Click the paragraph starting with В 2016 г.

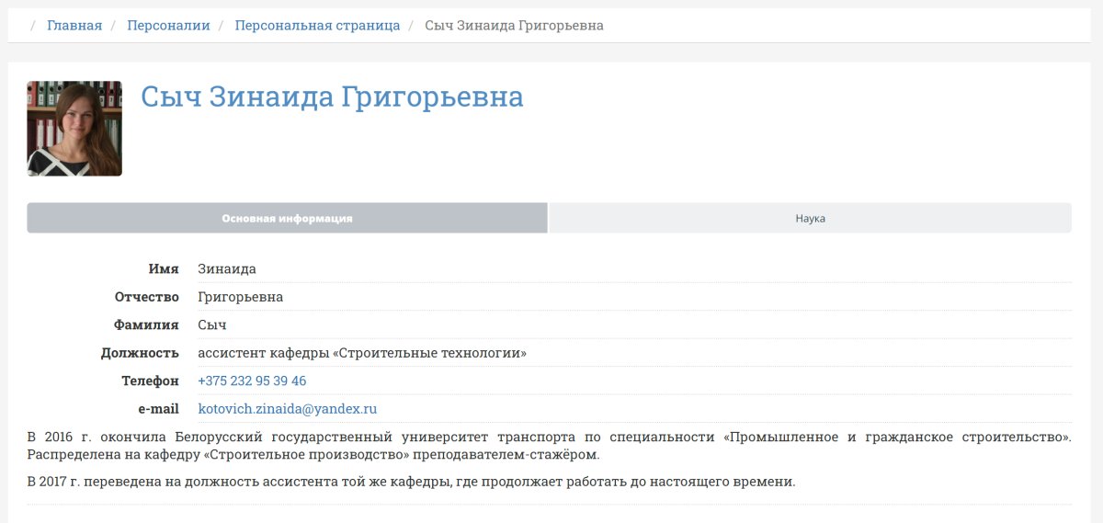(549, 446)
